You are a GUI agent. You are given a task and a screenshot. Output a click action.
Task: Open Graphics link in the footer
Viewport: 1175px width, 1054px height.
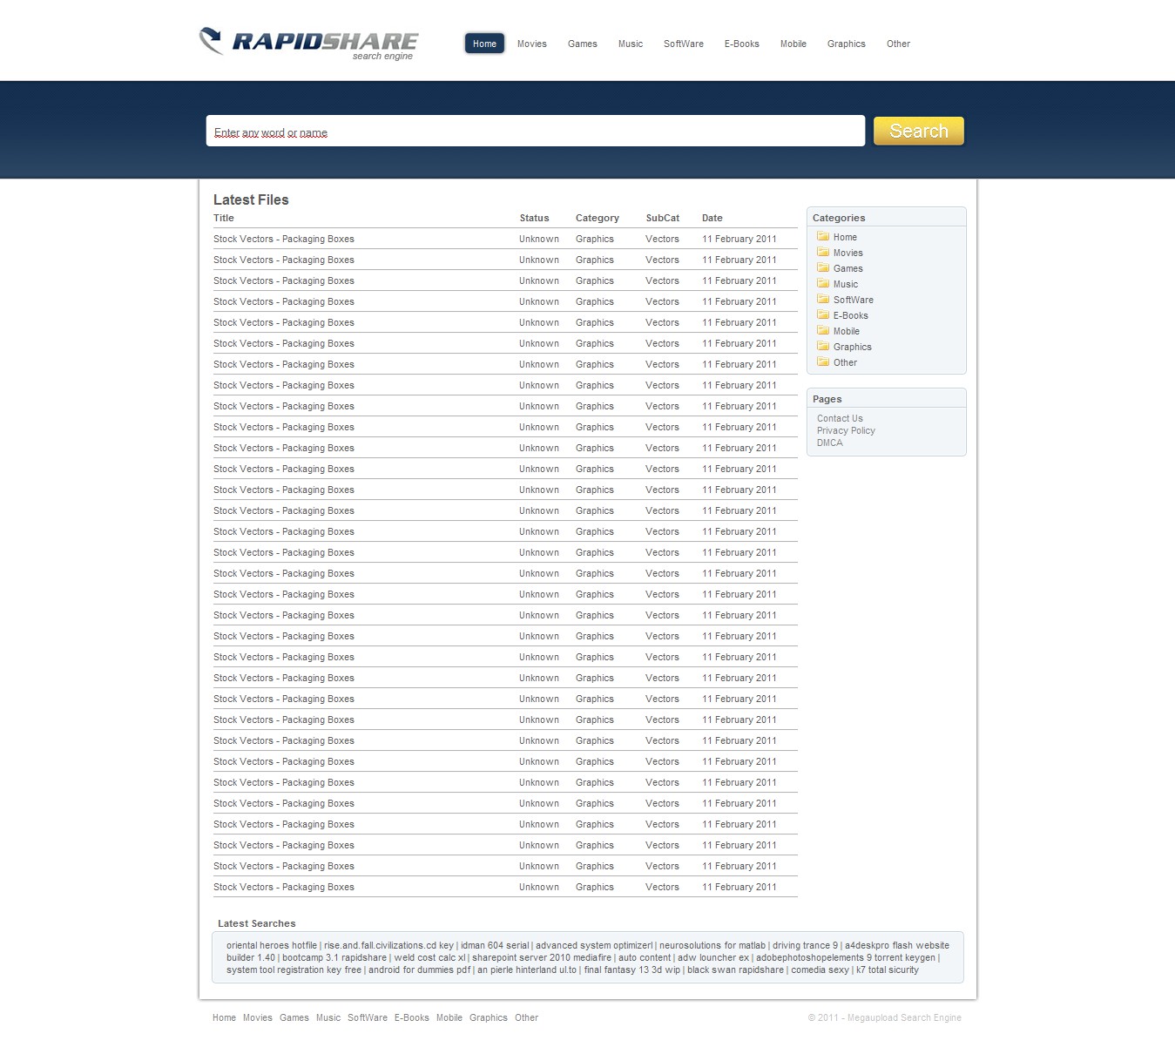(x=489, y=1017)
